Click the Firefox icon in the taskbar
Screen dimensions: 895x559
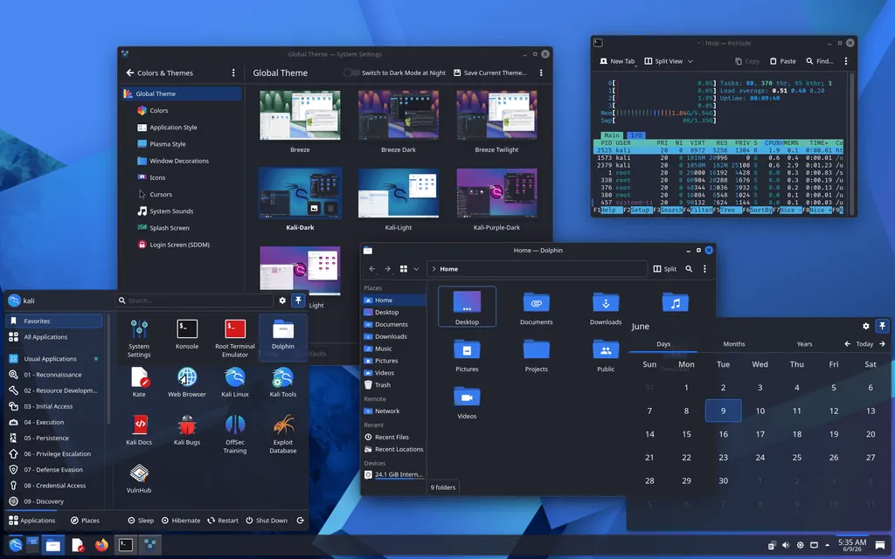tap(101, 545)
